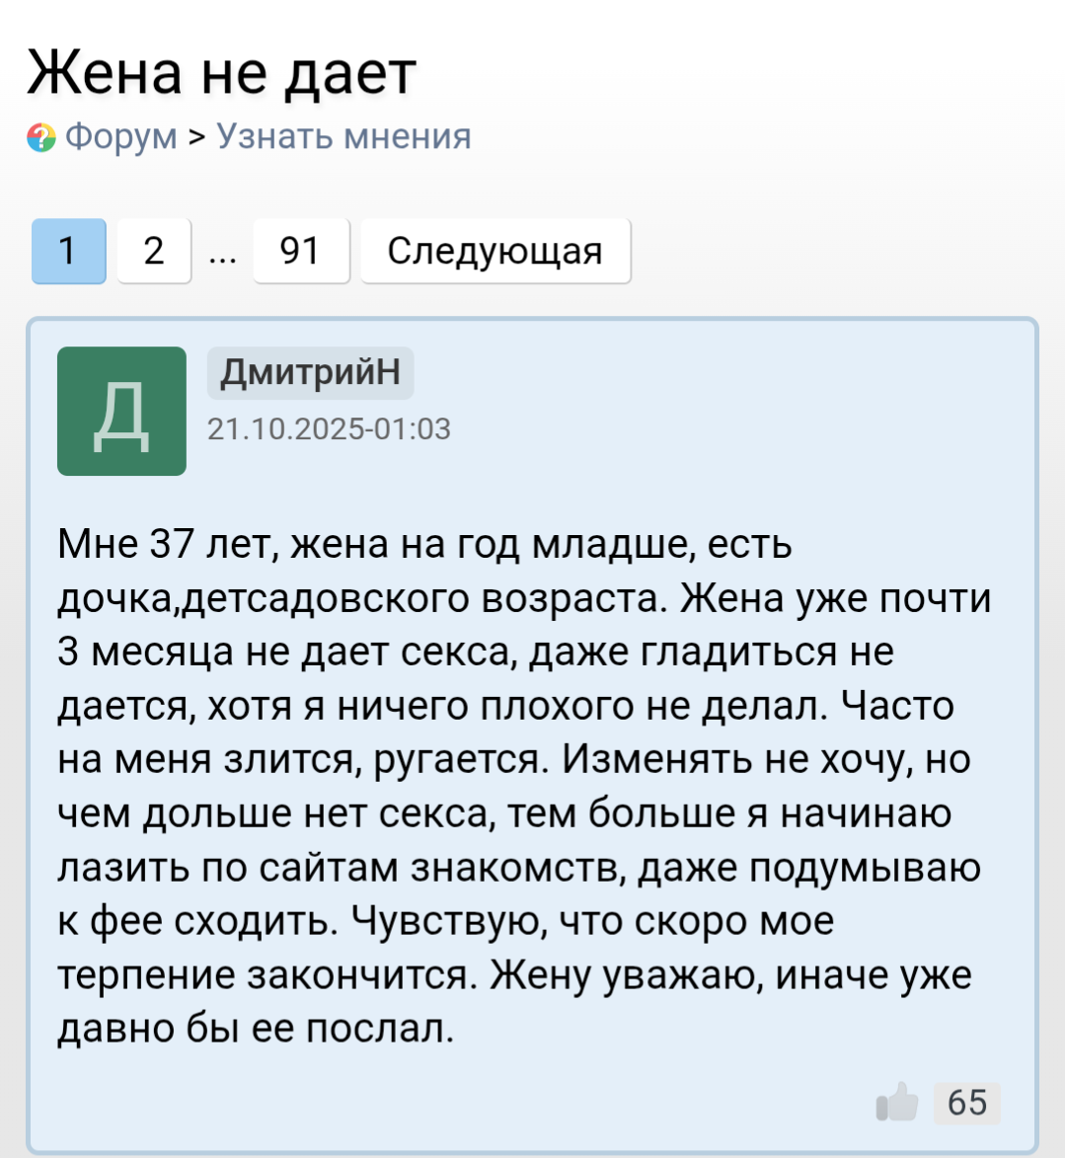Open ДмитрийН user profile name
Screen dimensions: 1065x1158
310,372
